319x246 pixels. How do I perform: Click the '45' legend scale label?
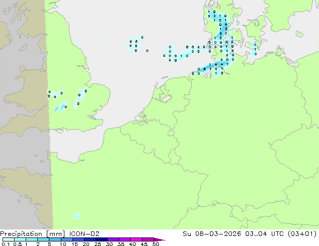tap(144, 244)
